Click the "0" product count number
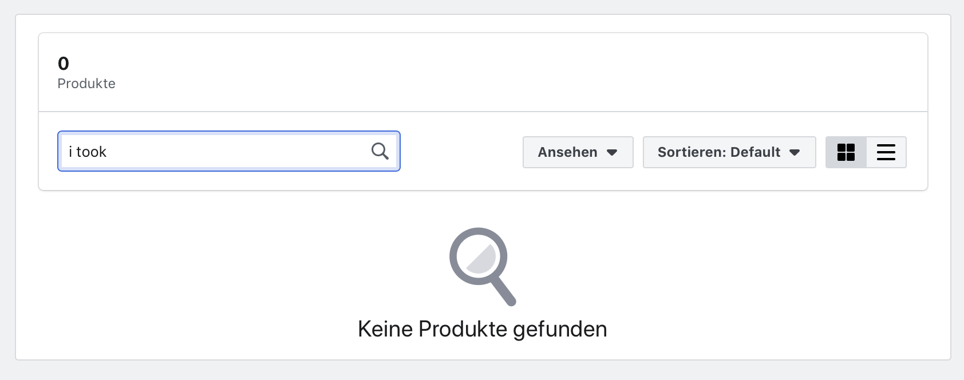 [64, 63]
